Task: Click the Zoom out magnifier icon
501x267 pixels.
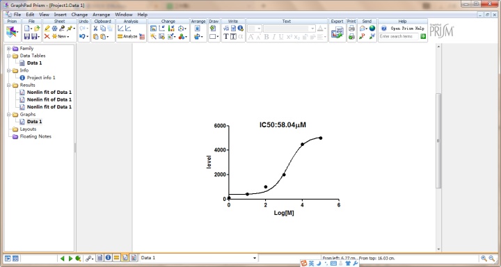Action: tap(492, 258)
